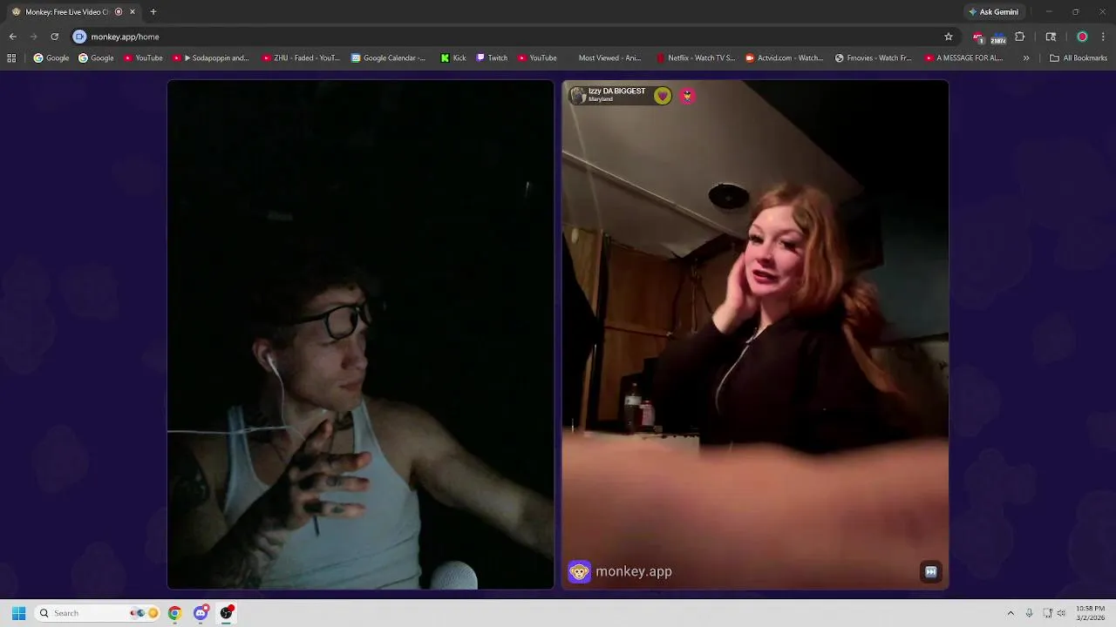Open the All Bookmarks folder
This screenshot has width=1116, height=627.
[x=1079, y=58]
